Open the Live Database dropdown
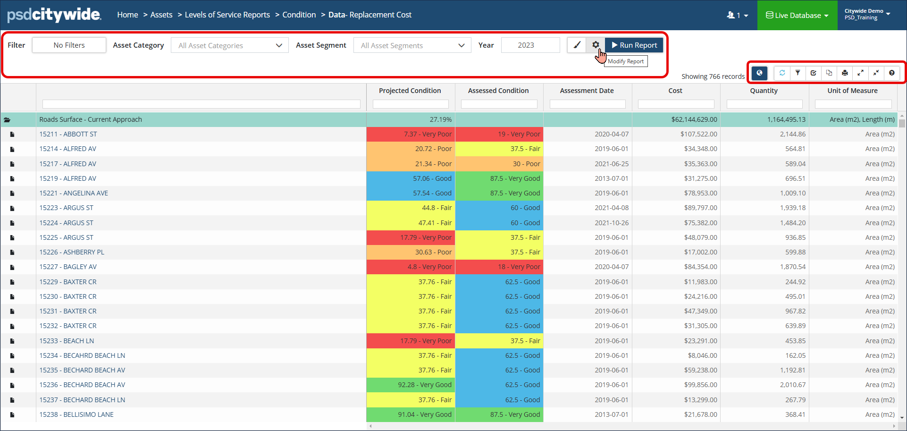Viewport: 907px width, 431px height. tap(797, 15)
